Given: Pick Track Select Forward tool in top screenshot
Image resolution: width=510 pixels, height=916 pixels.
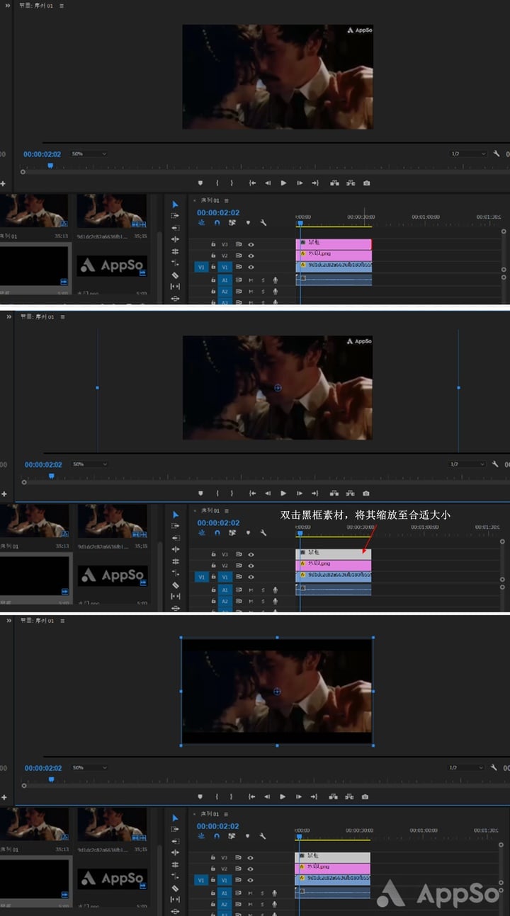Looking at the screenshot, I should point(176,216).
